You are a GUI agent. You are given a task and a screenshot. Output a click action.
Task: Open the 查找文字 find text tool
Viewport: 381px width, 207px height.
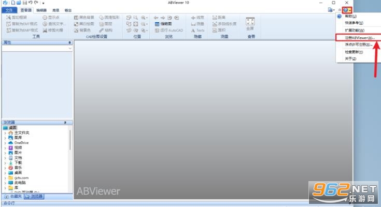click(x=54, y=24)
